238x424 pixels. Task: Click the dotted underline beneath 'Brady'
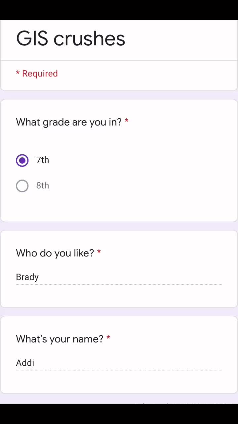point(119,284)
